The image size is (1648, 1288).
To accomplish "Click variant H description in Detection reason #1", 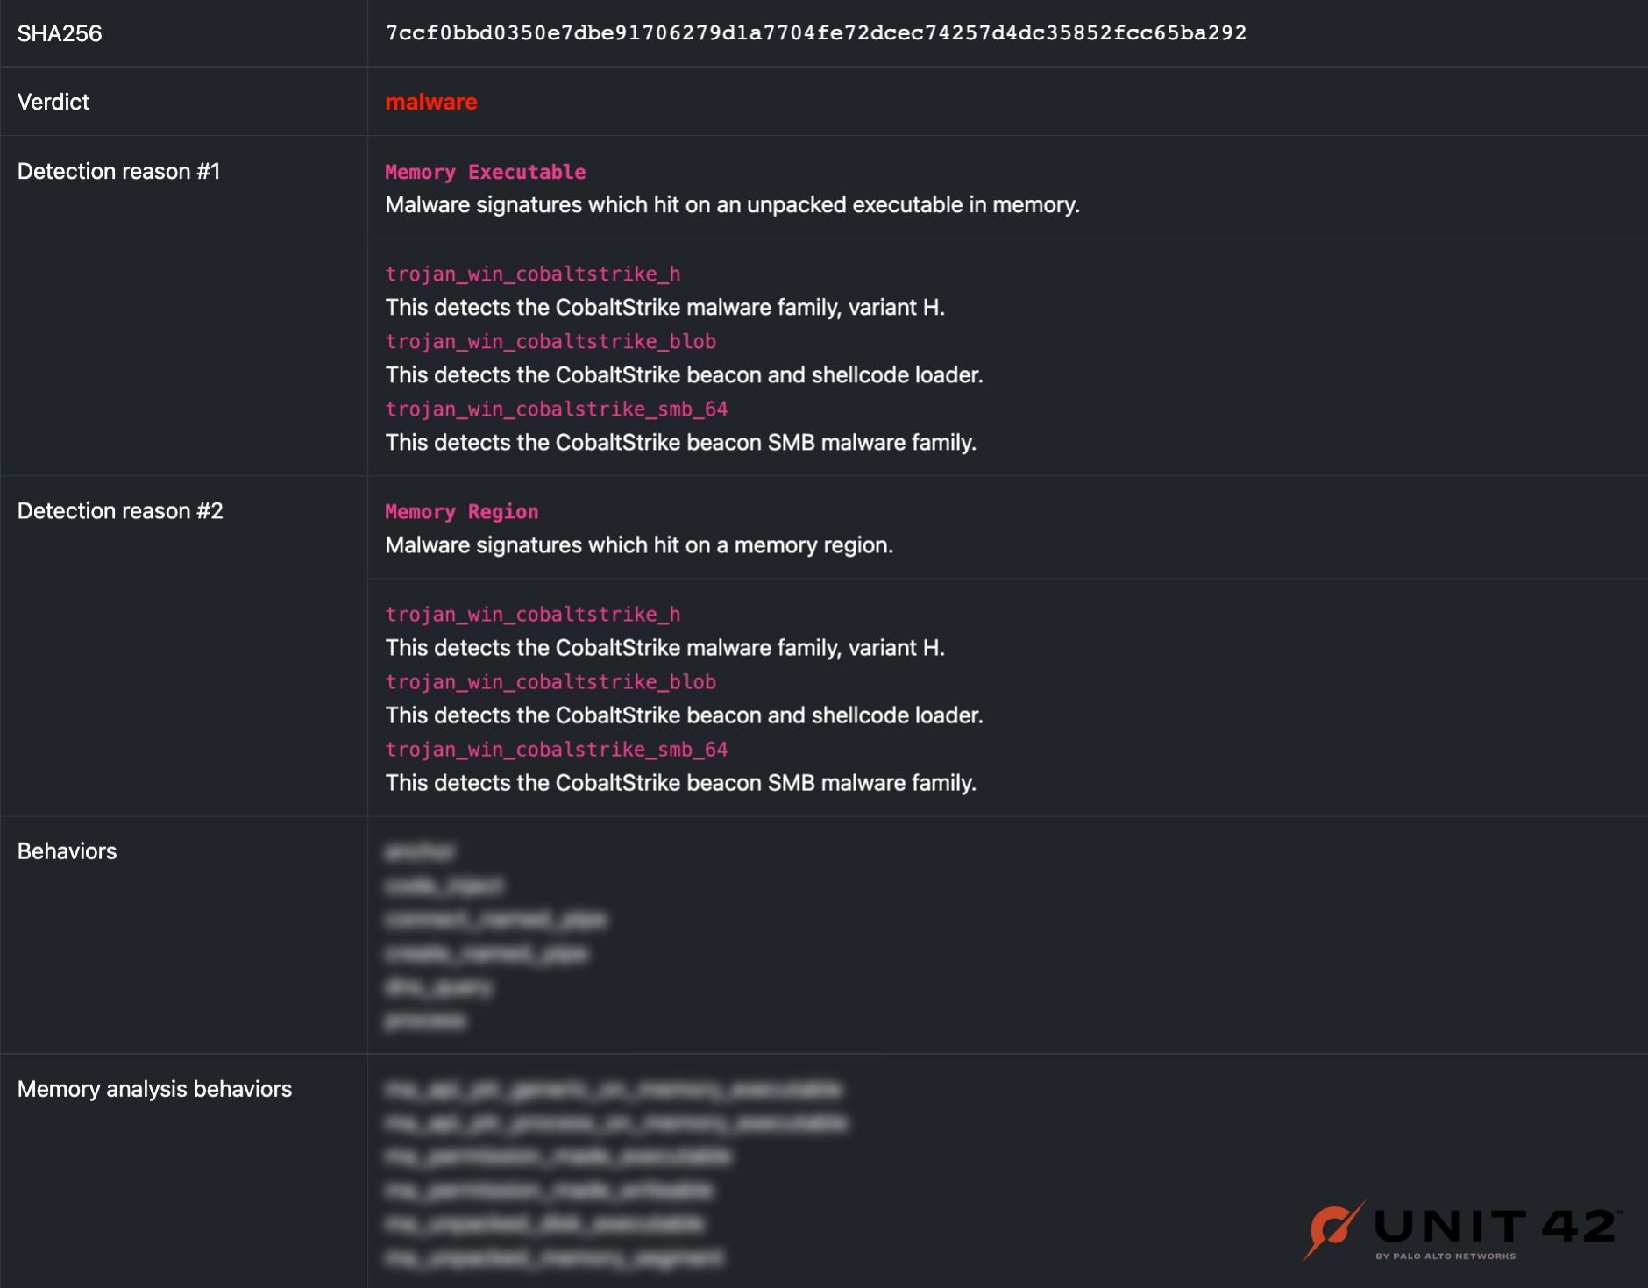I will (664, 307).
